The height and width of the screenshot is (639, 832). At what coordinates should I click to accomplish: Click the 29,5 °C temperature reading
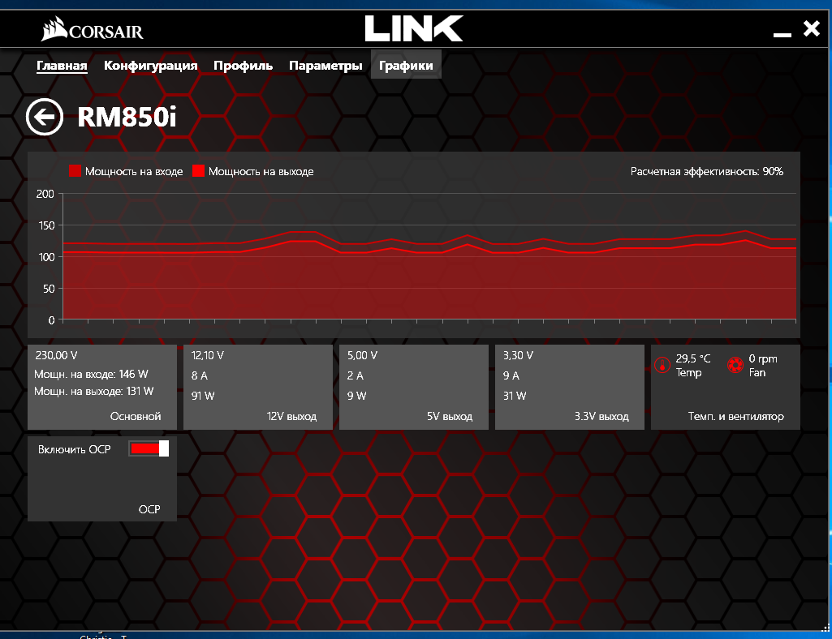(693, 358)
